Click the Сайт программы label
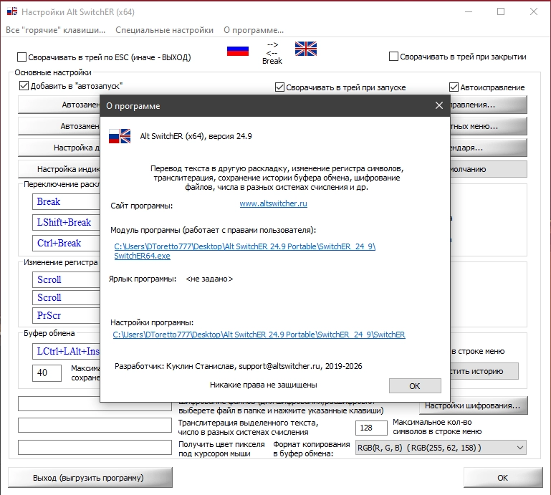The width and height of the screenshot is (551, 495). [x=142, y=206]
